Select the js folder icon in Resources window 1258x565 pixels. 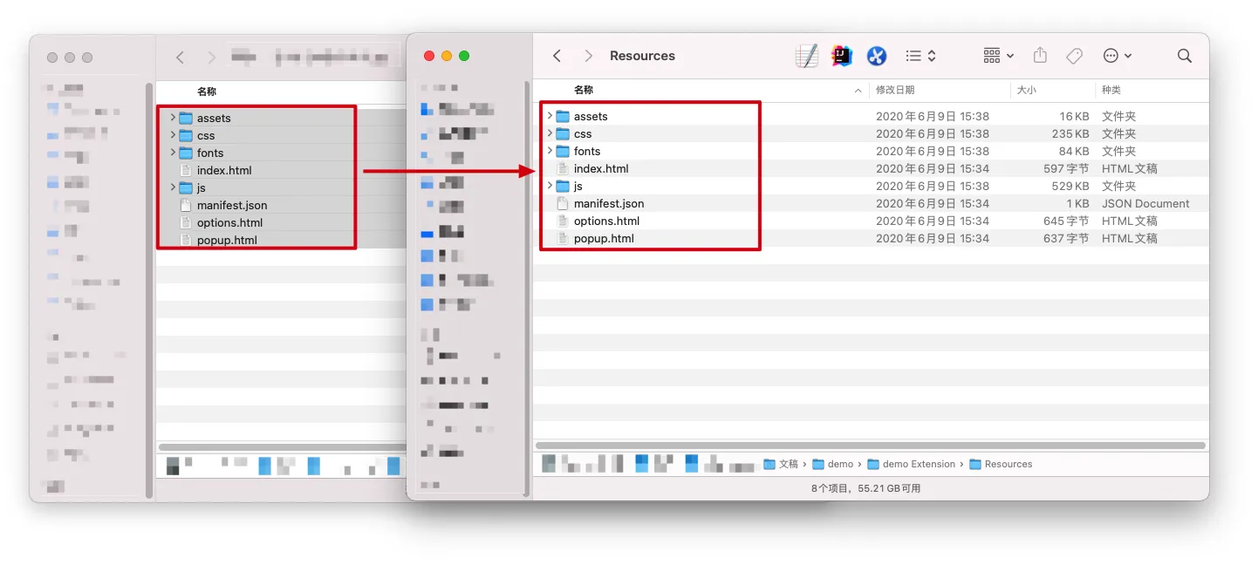click(563, 186)
